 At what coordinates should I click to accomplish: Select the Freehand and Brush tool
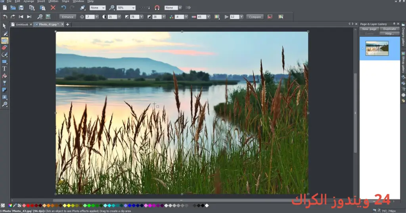(5, 33)
